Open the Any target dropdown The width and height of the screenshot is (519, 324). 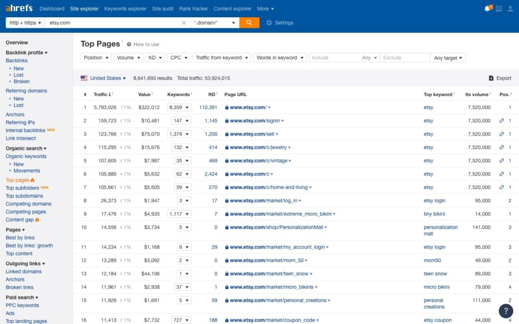pos(448,58)
